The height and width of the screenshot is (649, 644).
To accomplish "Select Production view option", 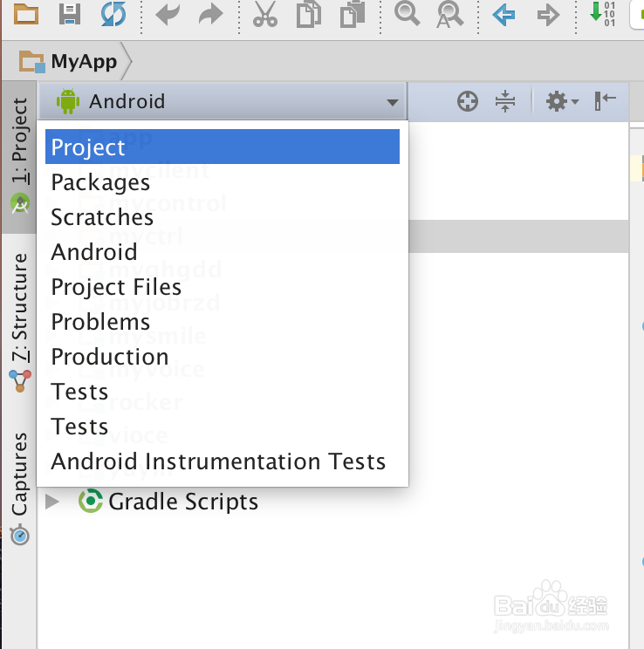I will (223, 357).
